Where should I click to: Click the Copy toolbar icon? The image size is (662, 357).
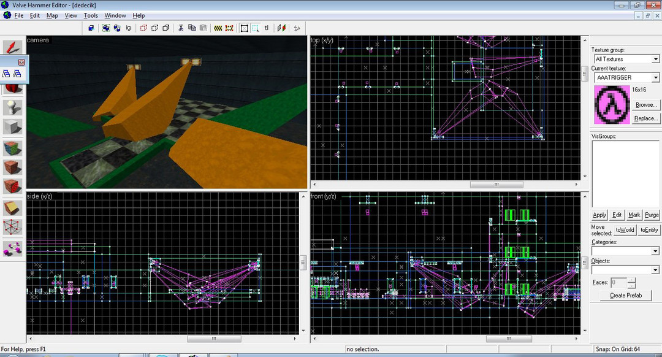192,28
